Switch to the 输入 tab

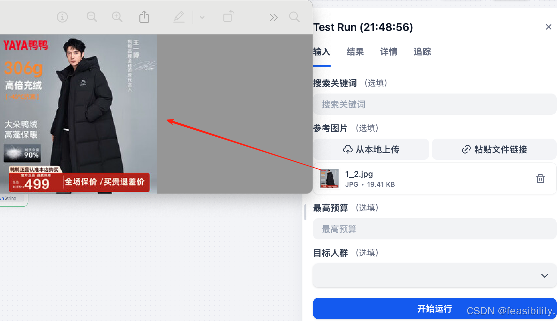tap(322, 52)
